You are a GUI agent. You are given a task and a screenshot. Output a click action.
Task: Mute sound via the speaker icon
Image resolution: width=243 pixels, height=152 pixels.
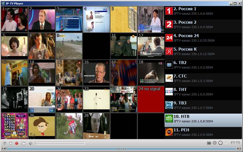[x=31, y=143]
